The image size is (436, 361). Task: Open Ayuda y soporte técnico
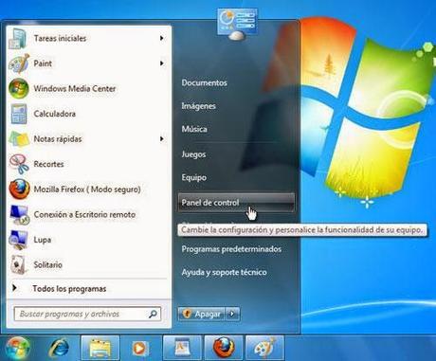point(224,272)
